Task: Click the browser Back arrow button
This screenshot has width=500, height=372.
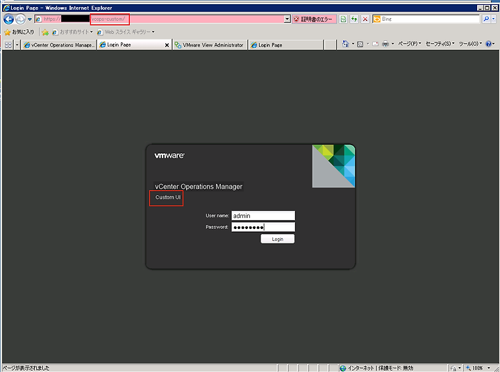Action: coord(8,19)
